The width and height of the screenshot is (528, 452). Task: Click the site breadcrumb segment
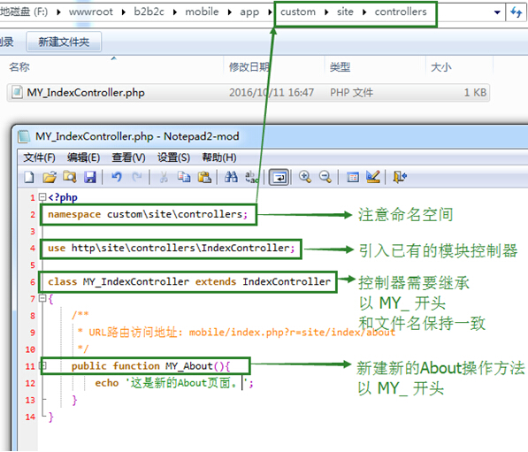point(345,12)
